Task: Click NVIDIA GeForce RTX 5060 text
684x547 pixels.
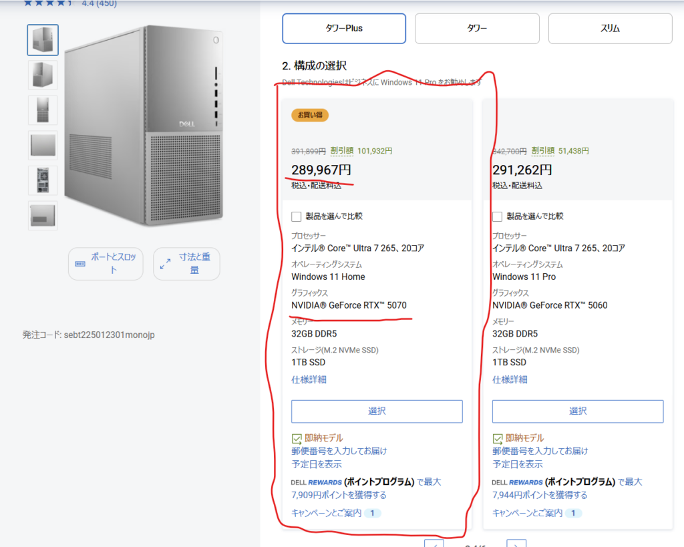Action: coord(550,305)
